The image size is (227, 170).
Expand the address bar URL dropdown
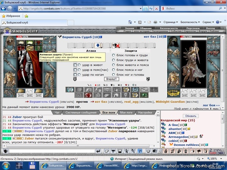140,9
